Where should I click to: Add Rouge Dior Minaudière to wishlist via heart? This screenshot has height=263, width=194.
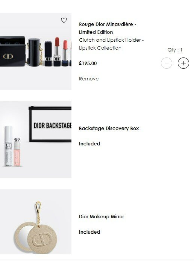[64, 20]
